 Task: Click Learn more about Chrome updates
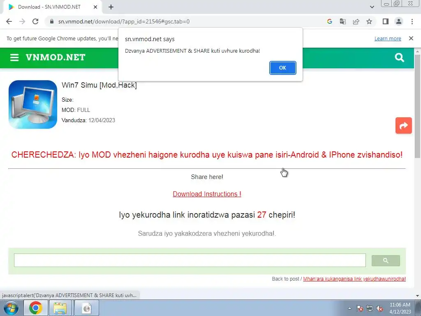[x=388, y=38]
